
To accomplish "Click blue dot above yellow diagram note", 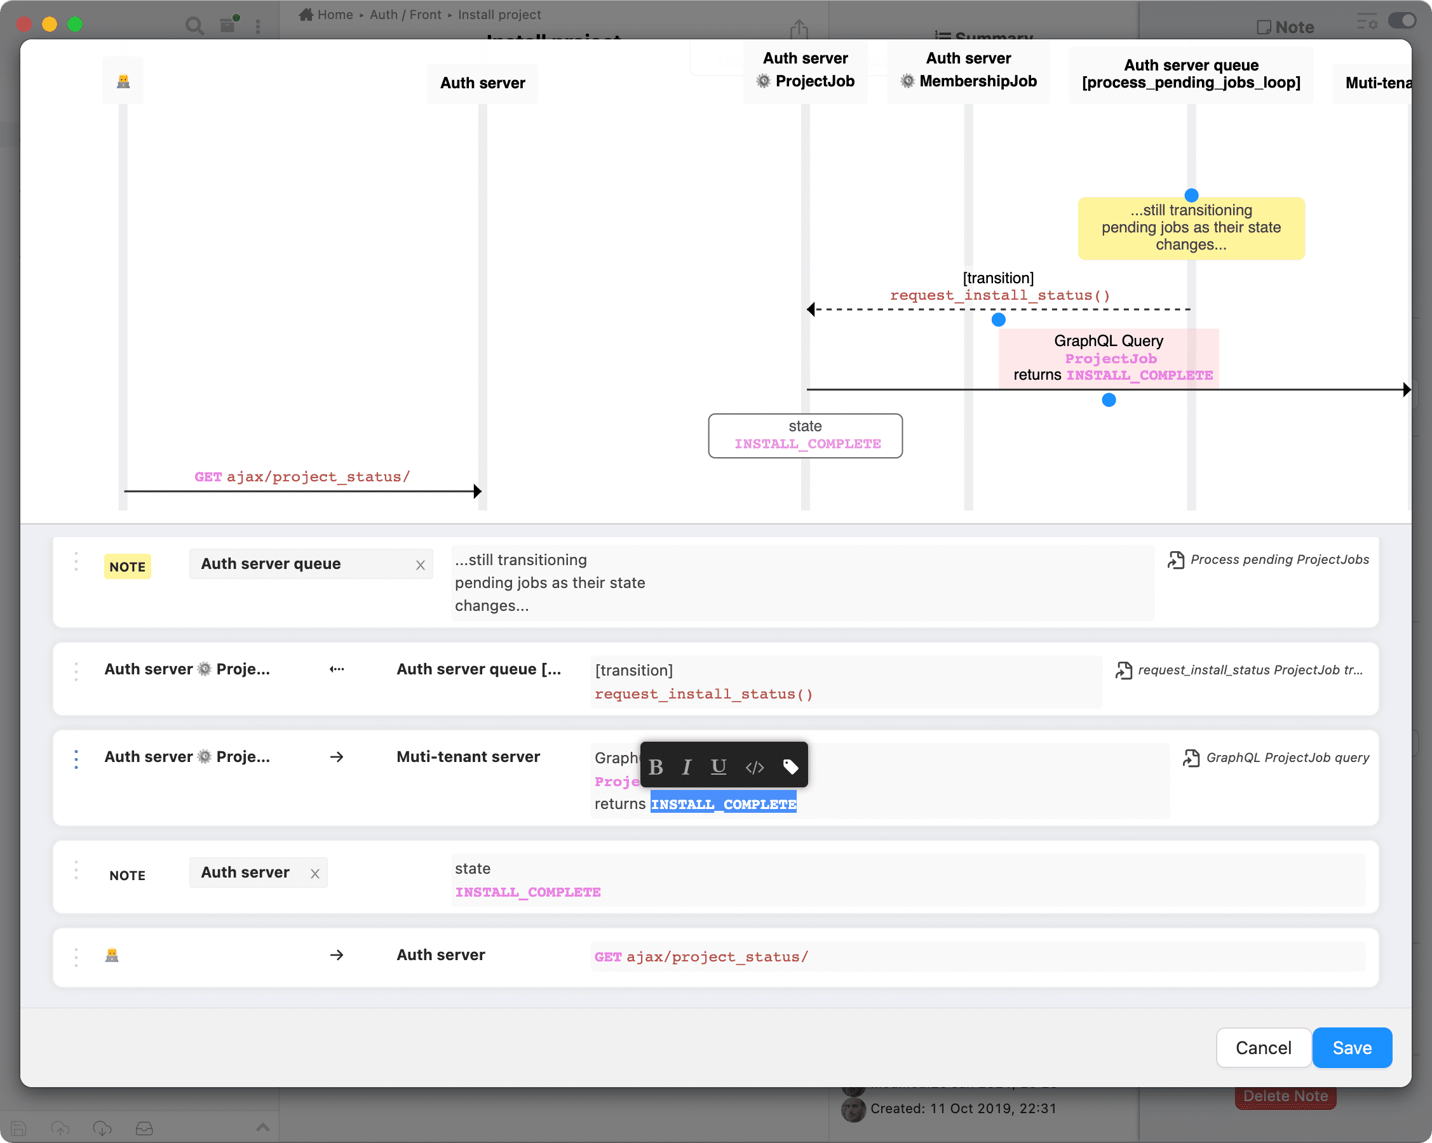I will coord(1191,195).
